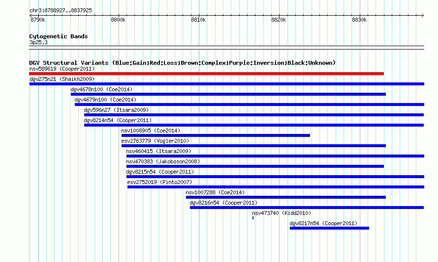Open the dgv4678n100 (Coe2014) variant label

click(101, 89)
